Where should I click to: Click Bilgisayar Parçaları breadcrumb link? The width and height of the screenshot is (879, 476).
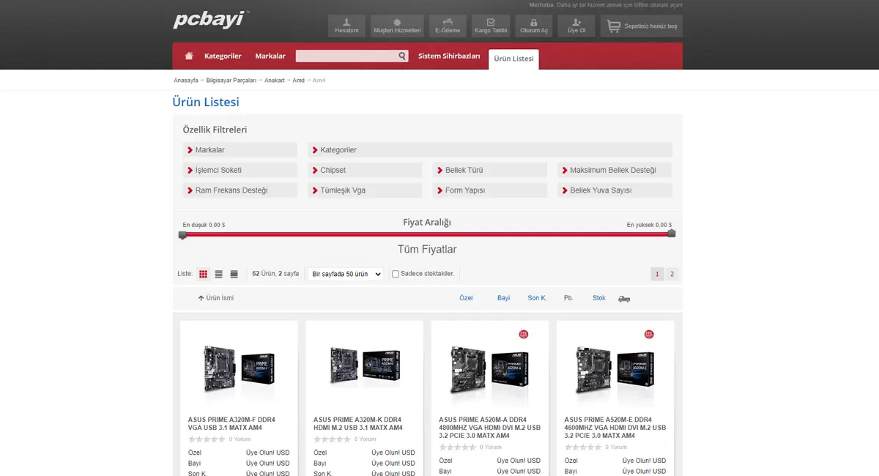tap(231, 80)
